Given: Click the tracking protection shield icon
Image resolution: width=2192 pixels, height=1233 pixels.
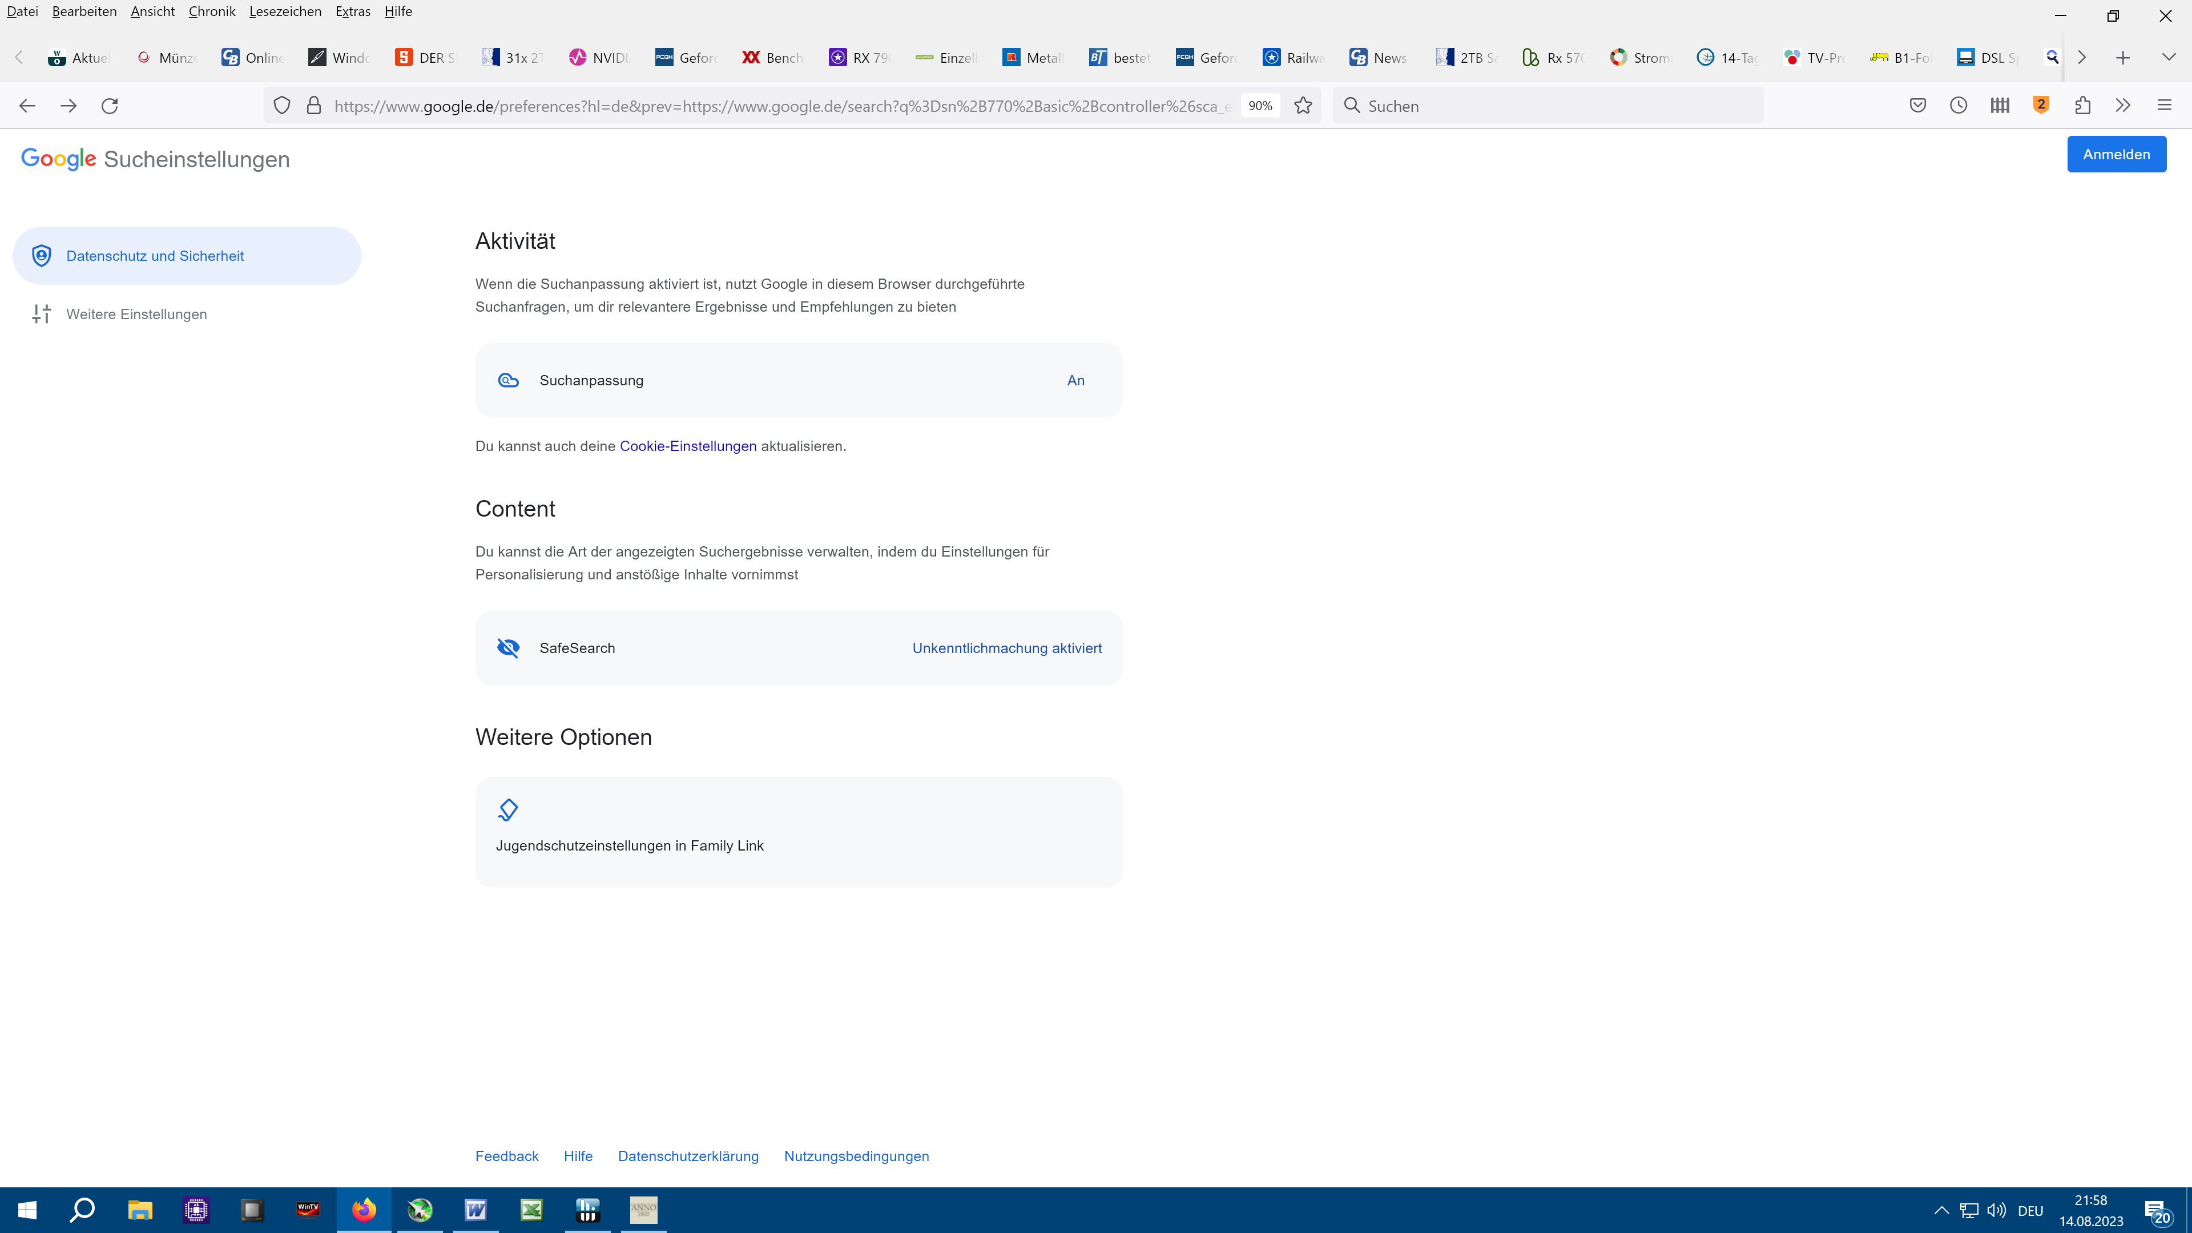Looking at the screenshot, I should (281, 106).
